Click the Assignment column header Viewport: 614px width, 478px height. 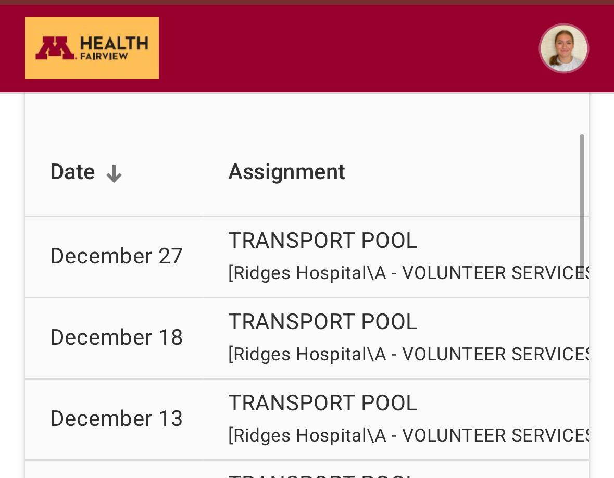click(286, 172)
